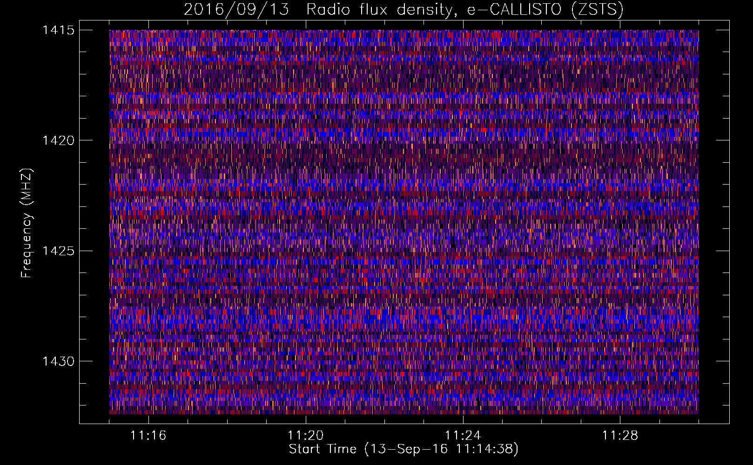Image resolution: width=753 pixels, height=465 pixels.
Task: Click the date '2016/09/13' in the title
Action: pyautogui.click(x=236, y=9)
